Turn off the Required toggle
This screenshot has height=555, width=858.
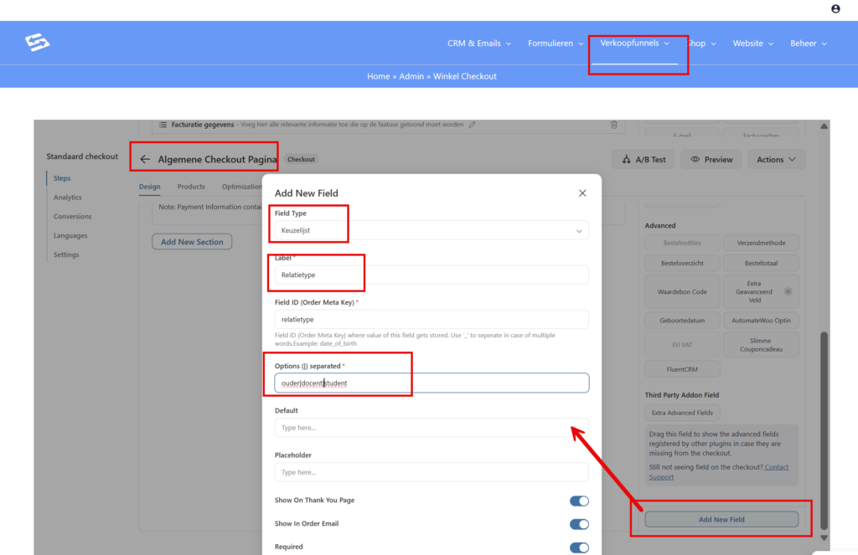click(579, 547)
